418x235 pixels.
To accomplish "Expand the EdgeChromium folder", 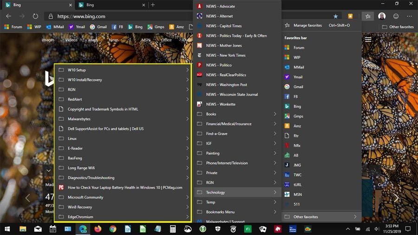I will point(123,217).
